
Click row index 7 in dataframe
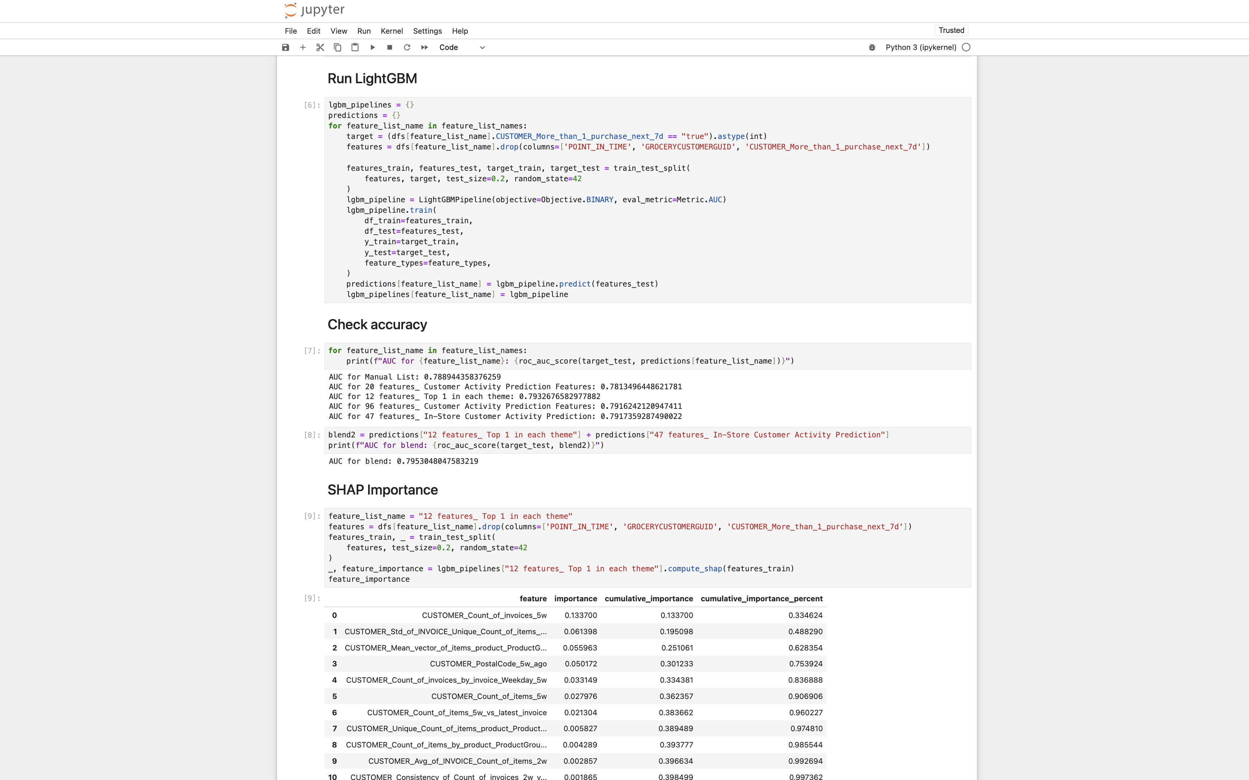click(x=334, y=728)
